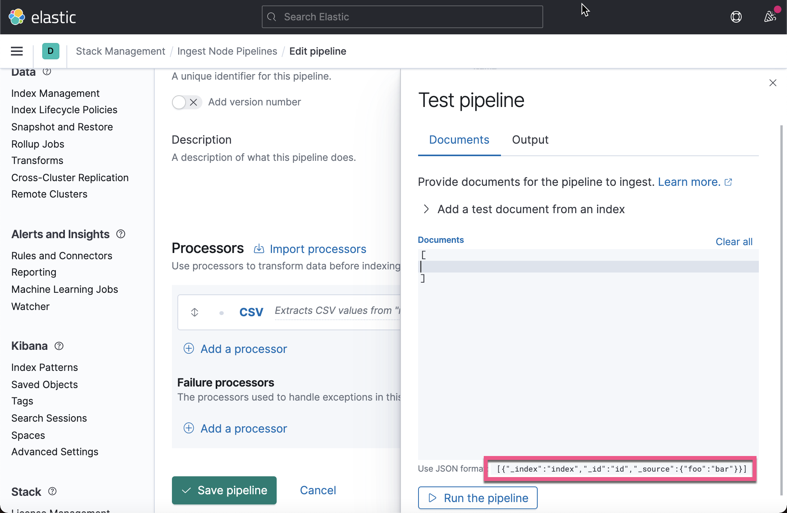Click Clear all above the documents editor
This screenshot has height=513, width=787.
[x=733, y=241]
